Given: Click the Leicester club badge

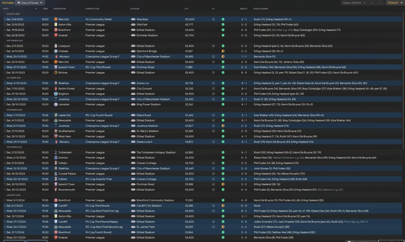Looking at the screenshot, I should click(x=56, y=105).
